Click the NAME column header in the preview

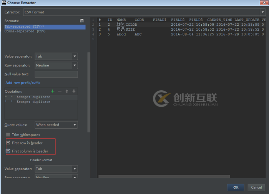(121, 20)
